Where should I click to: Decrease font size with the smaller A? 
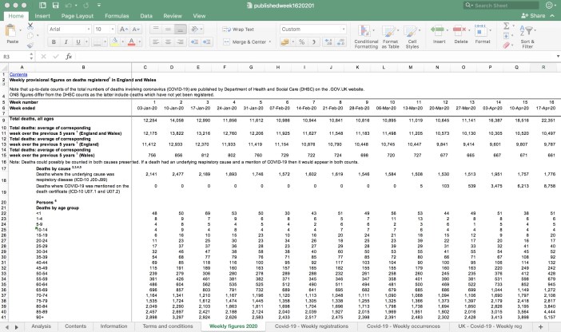[136, 30]
